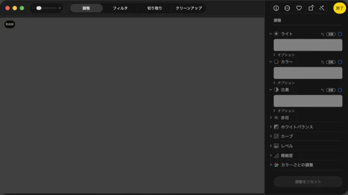
Task: Expand the レベル section
Action: 271,145
